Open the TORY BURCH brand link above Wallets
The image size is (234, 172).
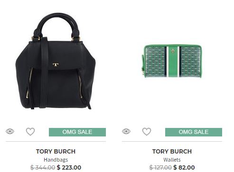click(172, 152)
